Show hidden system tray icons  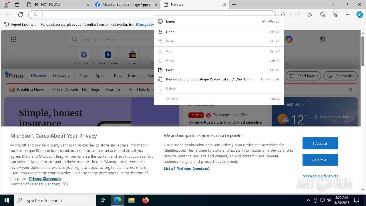click(x=308, y=200)
